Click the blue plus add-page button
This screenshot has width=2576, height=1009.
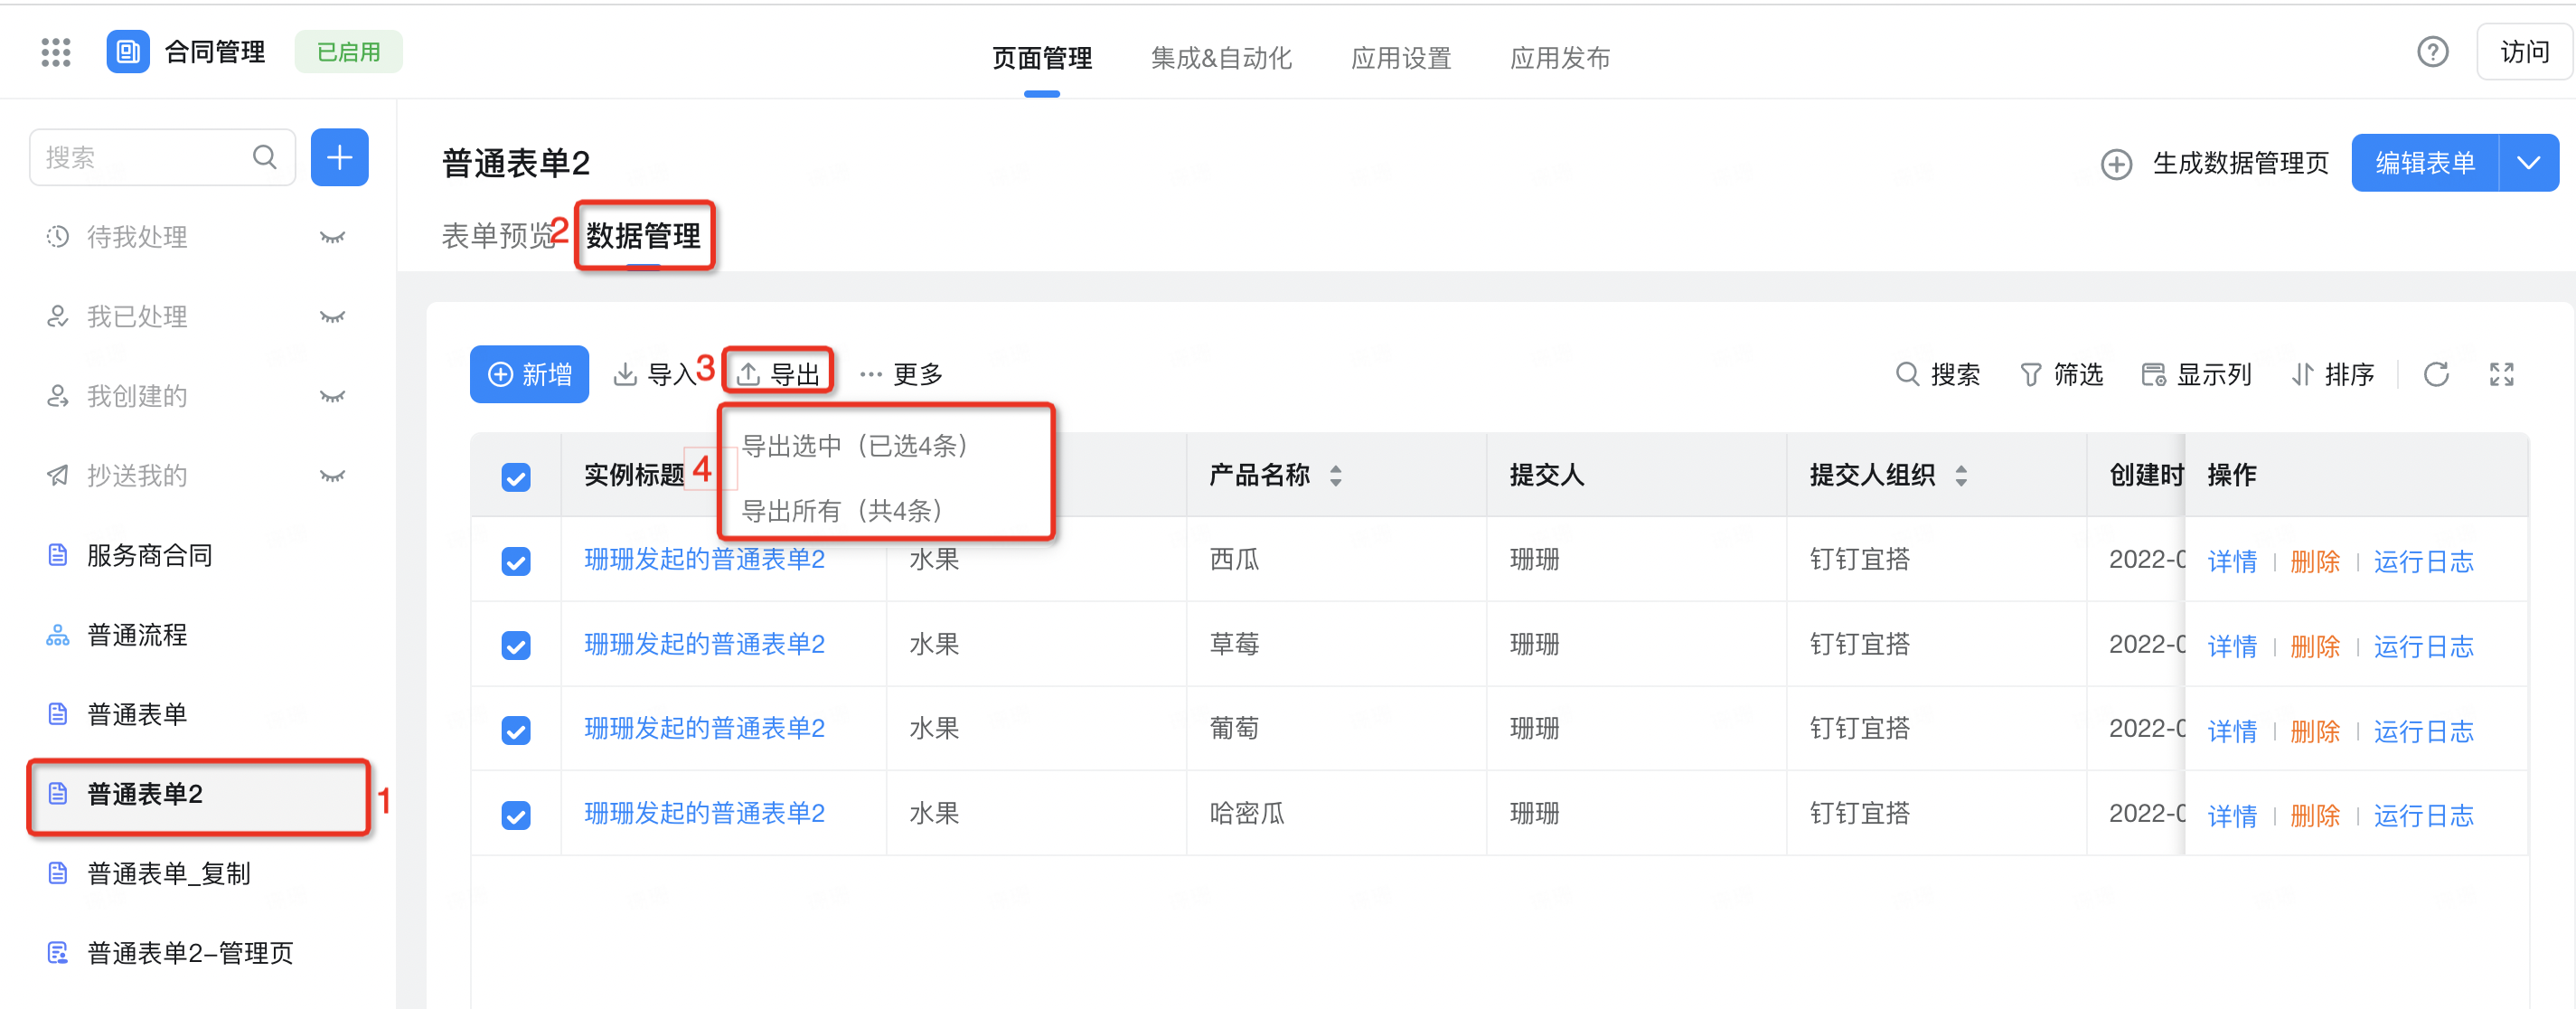tap(340, 157)
